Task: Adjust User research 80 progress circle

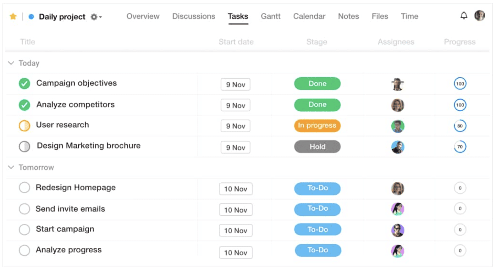Action: pos(460,126)
